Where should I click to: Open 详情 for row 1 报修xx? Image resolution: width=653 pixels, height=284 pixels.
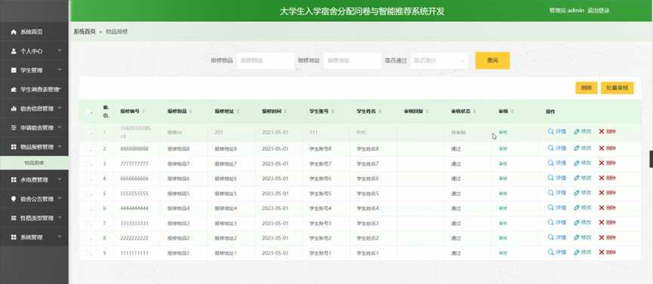(557, 131)
